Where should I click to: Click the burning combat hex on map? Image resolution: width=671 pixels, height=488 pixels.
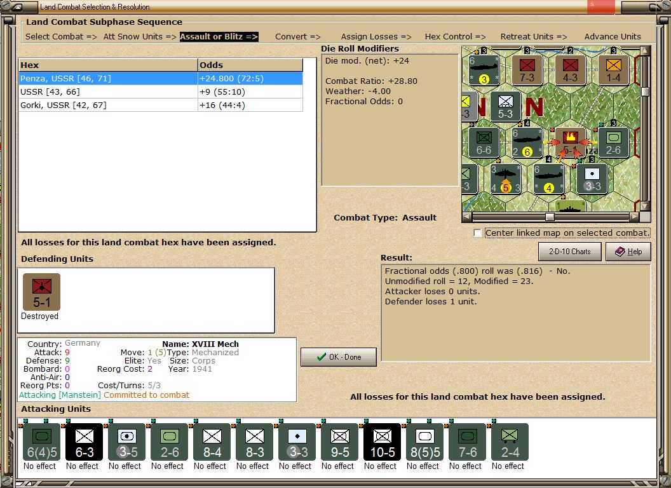570,142
